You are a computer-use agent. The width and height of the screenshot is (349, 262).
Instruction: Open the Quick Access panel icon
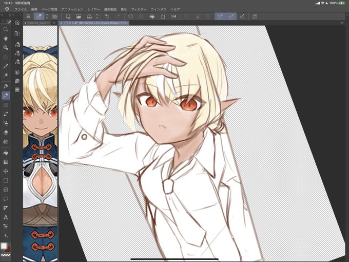coord(17,23)
